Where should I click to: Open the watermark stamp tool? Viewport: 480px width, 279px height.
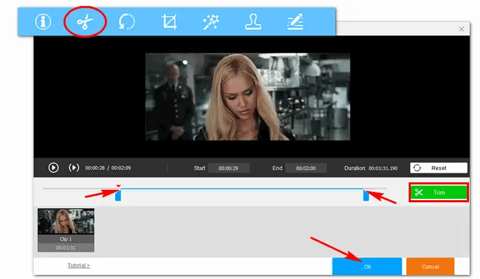(x=253, y=22)
